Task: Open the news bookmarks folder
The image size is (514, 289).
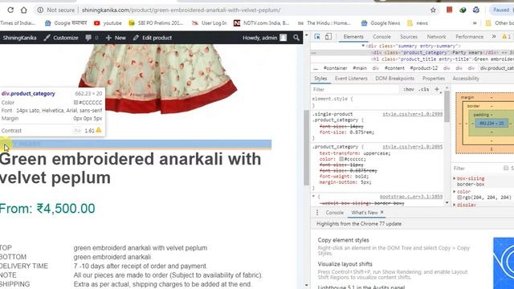Action: pos(418,23)
